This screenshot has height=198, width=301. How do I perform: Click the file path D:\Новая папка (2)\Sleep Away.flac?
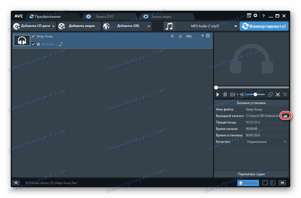click(x=51, y=183)
